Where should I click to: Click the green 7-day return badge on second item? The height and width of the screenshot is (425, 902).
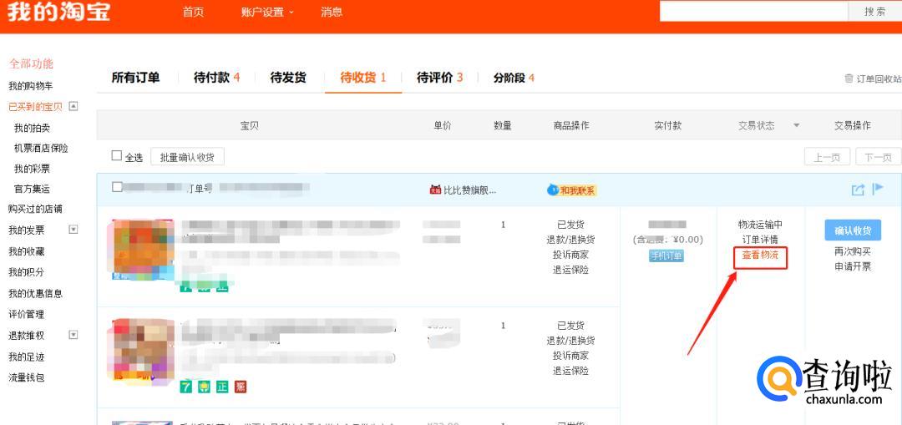click(185, 387)
